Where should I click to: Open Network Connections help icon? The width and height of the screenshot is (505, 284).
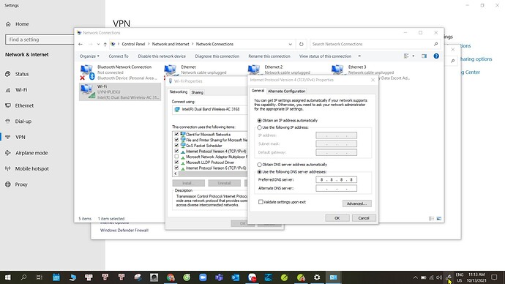click(x=436, y=56)
